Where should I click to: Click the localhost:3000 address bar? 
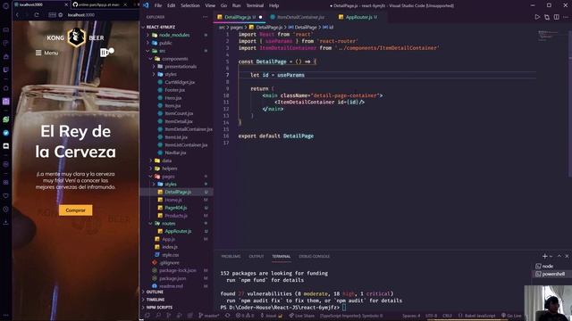click(81, 14)
